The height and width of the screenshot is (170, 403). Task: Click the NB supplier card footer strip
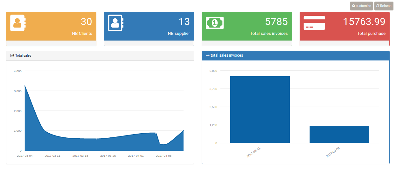(149, 43)
